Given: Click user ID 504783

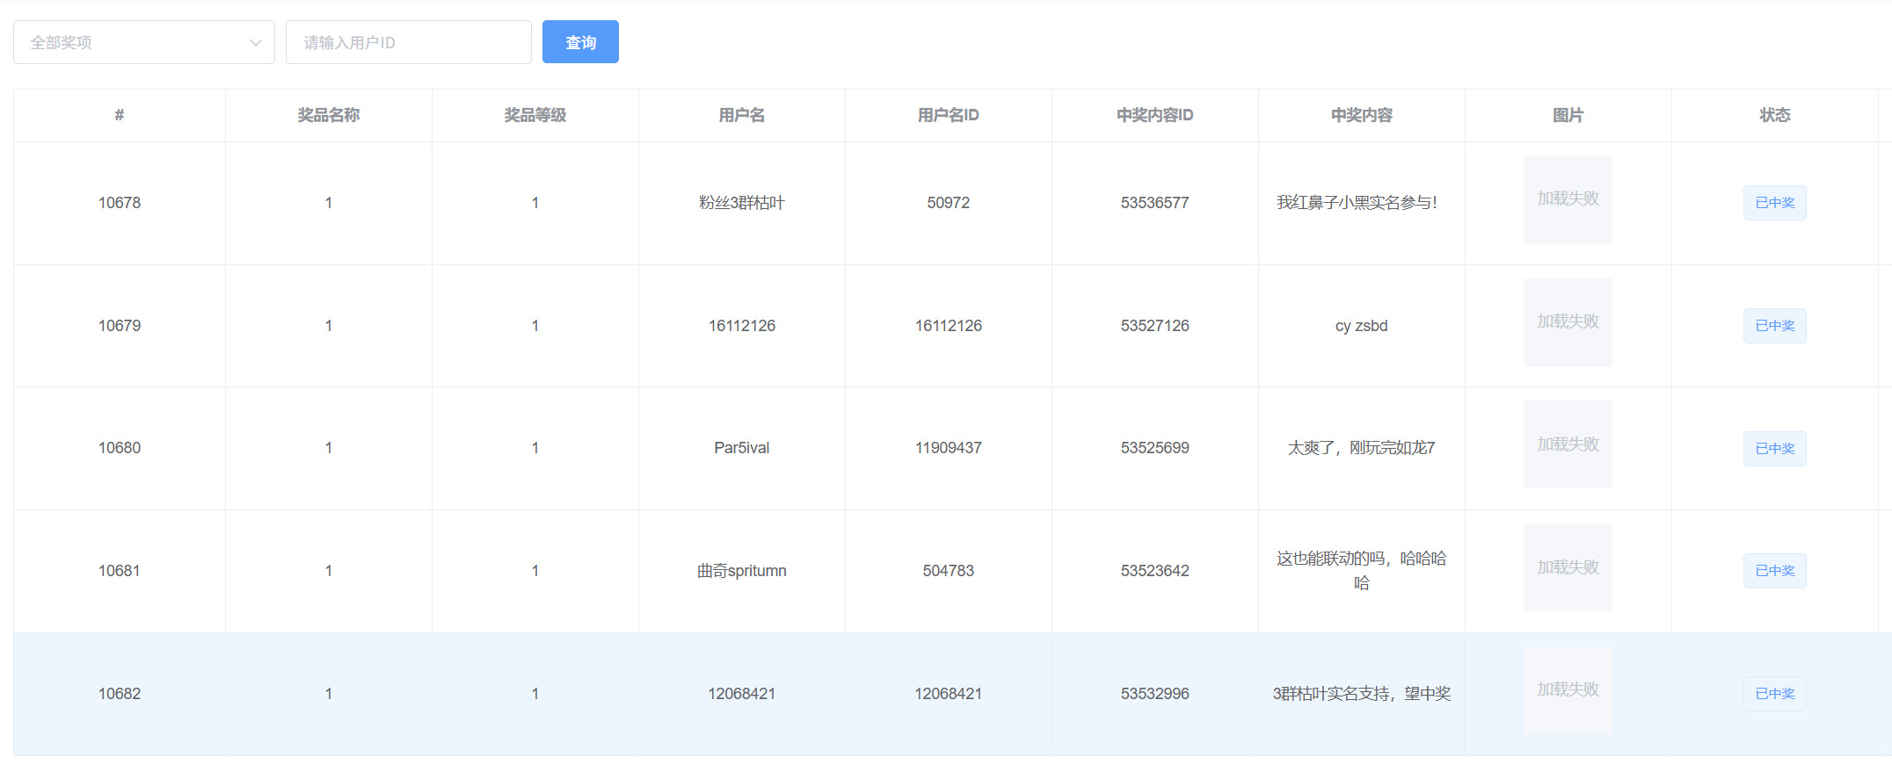Looking at the screenshot, I should tap(949, 571).
